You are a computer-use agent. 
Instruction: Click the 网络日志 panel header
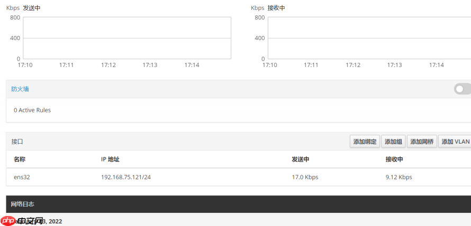pyautogui.click(x=23, y=204)
